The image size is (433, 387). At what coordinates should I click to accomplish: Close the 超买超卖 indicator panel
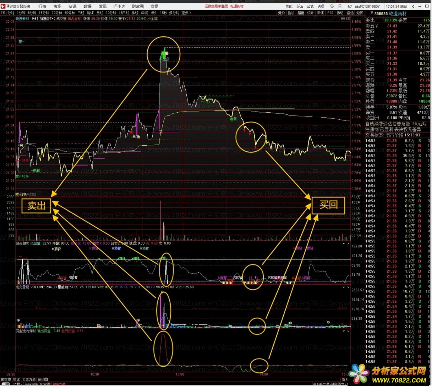coord(348,244)
